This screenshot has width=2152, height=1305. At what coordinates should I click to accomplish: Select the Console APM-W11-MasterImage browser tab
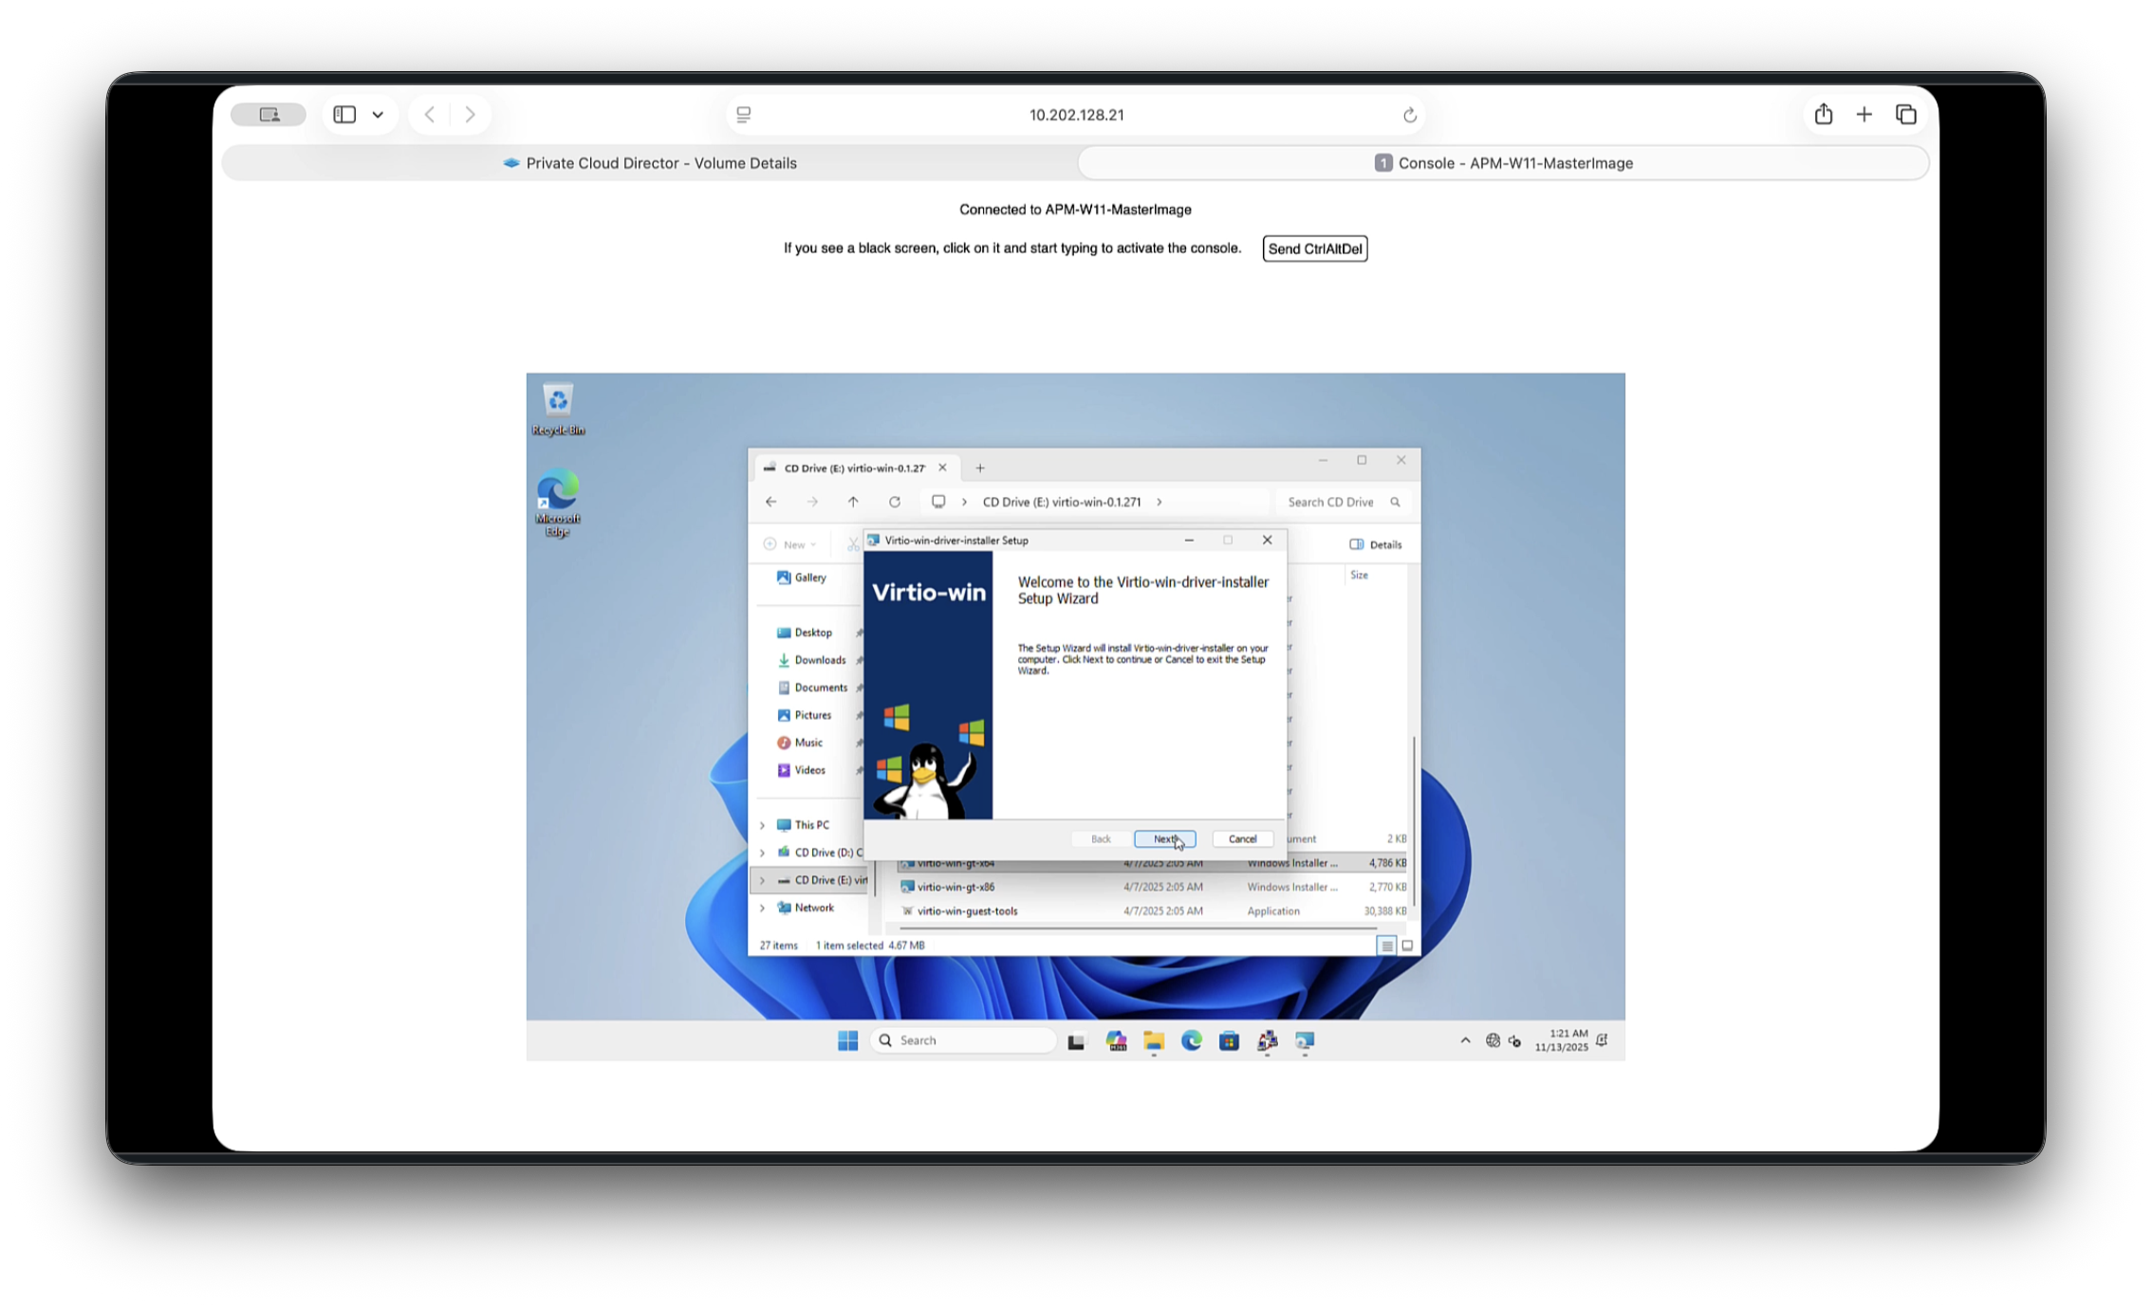pyautogui.click(x=1504, y=163)
